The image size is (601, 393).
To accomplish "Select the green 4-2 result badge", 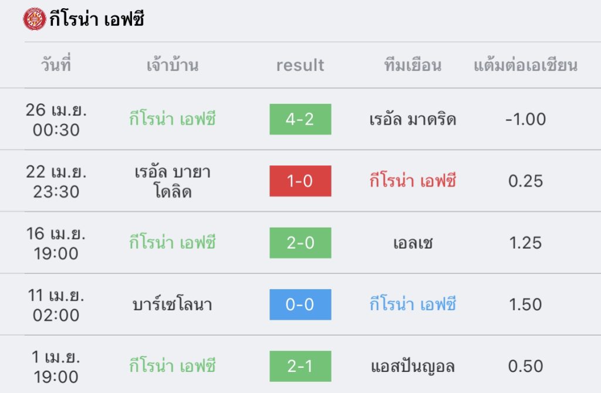I will click(x=300, y=119).
